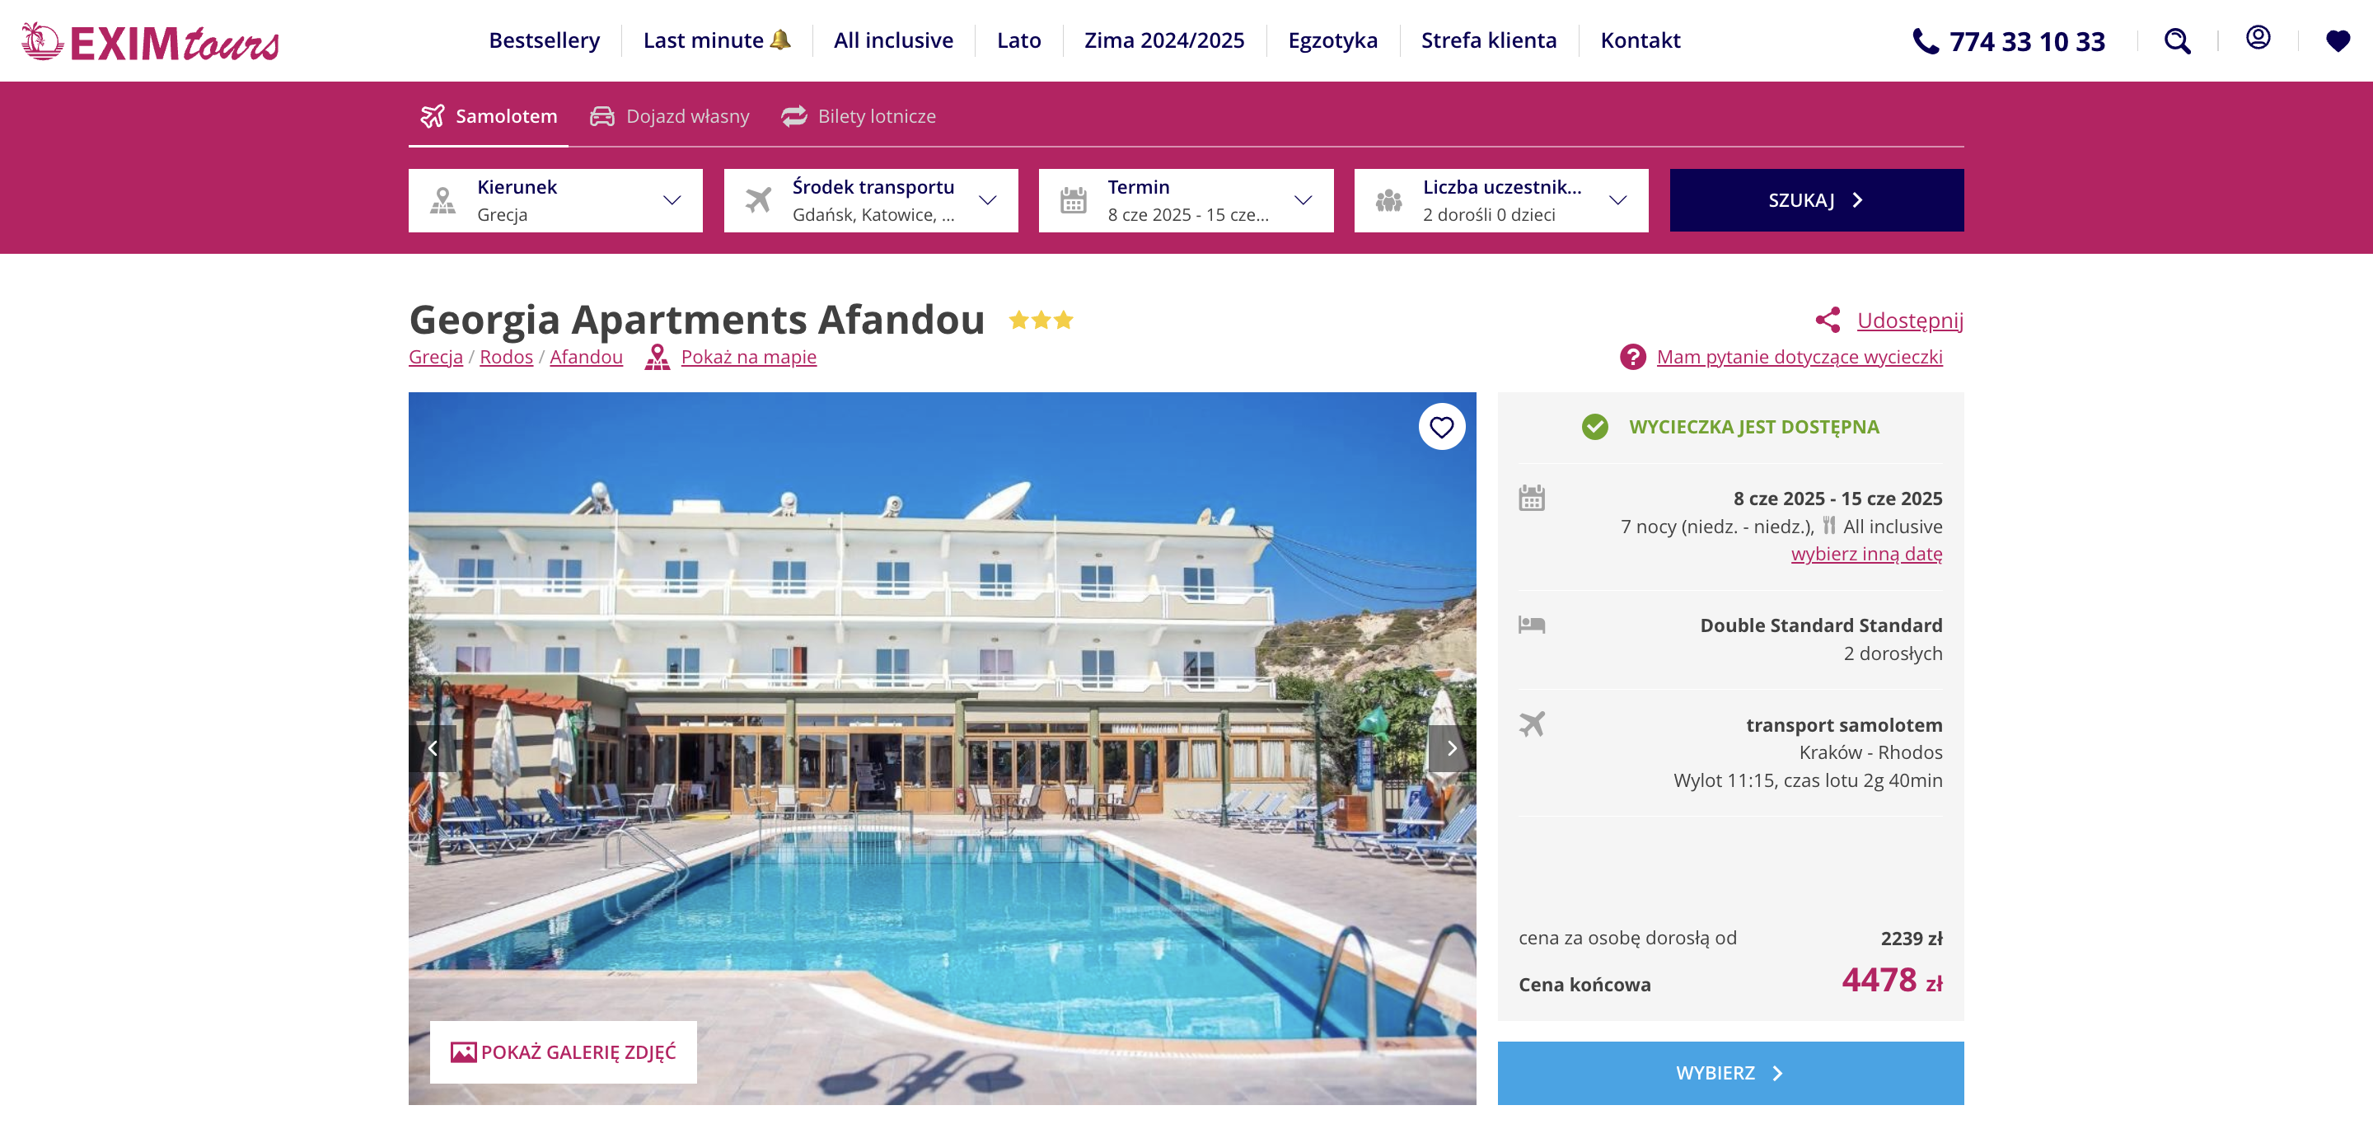Click the map pin icon by Pokaż na mapie
Screen dimensions: 2373x1124
point(657,357)
